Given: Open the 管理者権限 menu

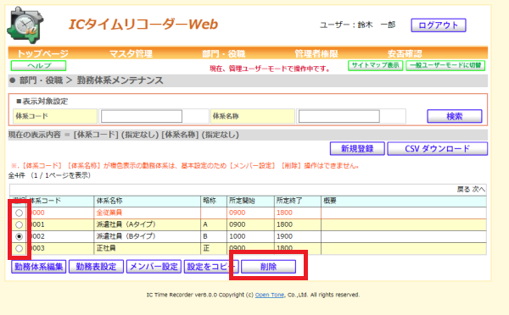Looking at the screenshot, I should click(x=316, y=53).
